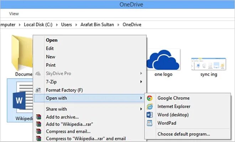Viewport: 235px width, 142px height.
Task: Click WinRAR icon beside Add to archive
Action: tap(38, 117)
